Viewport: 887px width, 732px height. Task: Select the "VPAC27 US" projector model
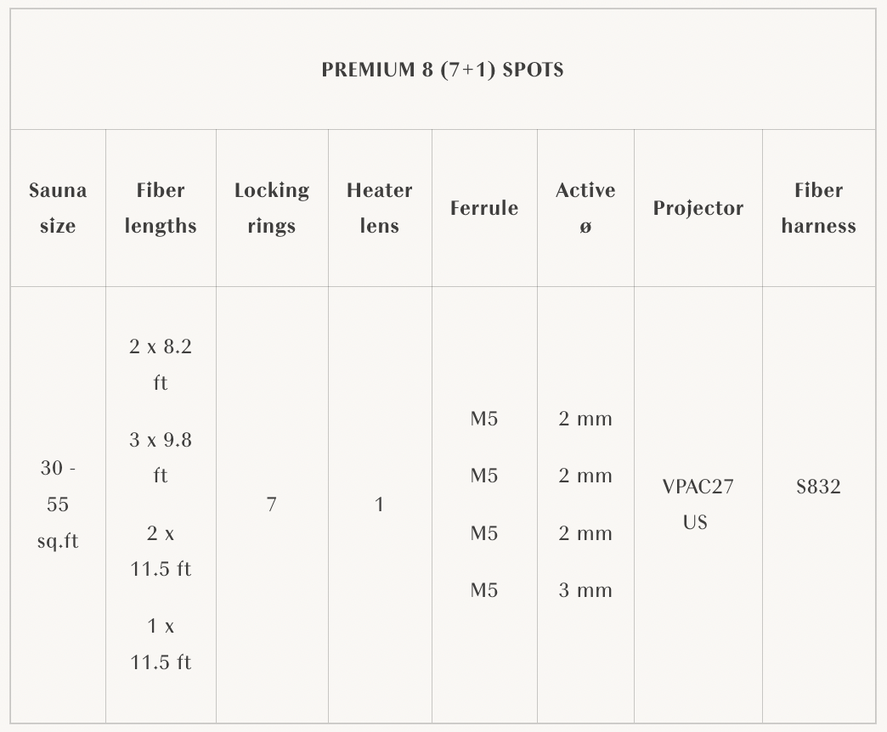(x=698, y=504)
